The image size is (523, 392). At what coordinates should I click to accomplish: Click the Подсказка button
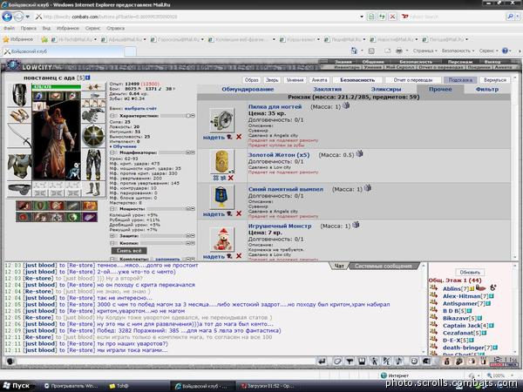click(460, 80)
